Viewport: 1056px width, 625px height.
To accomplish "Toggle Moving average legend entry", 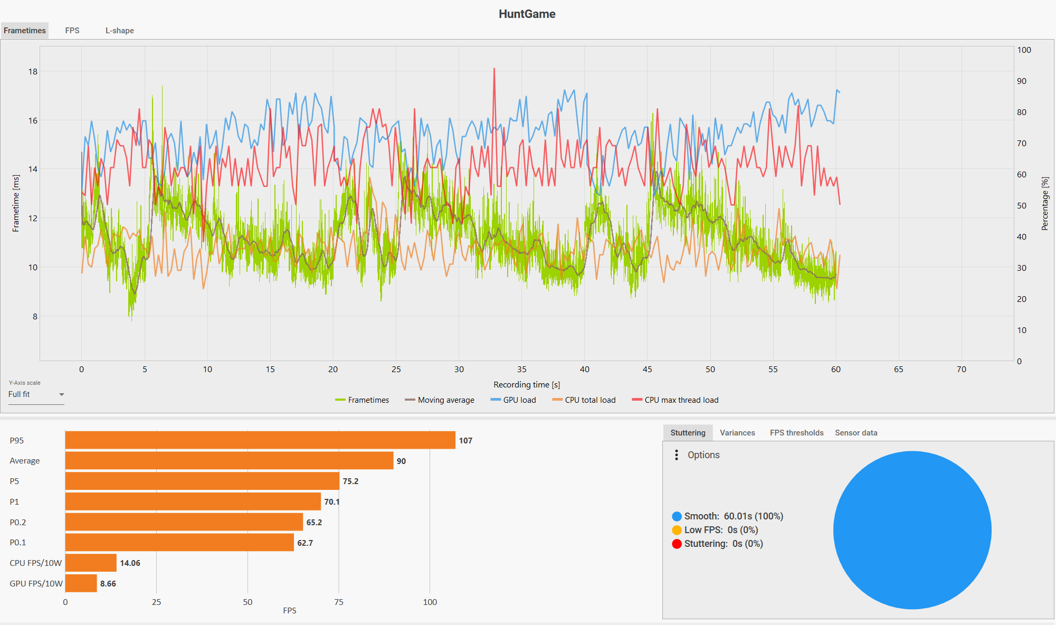I will coord(440,400).
